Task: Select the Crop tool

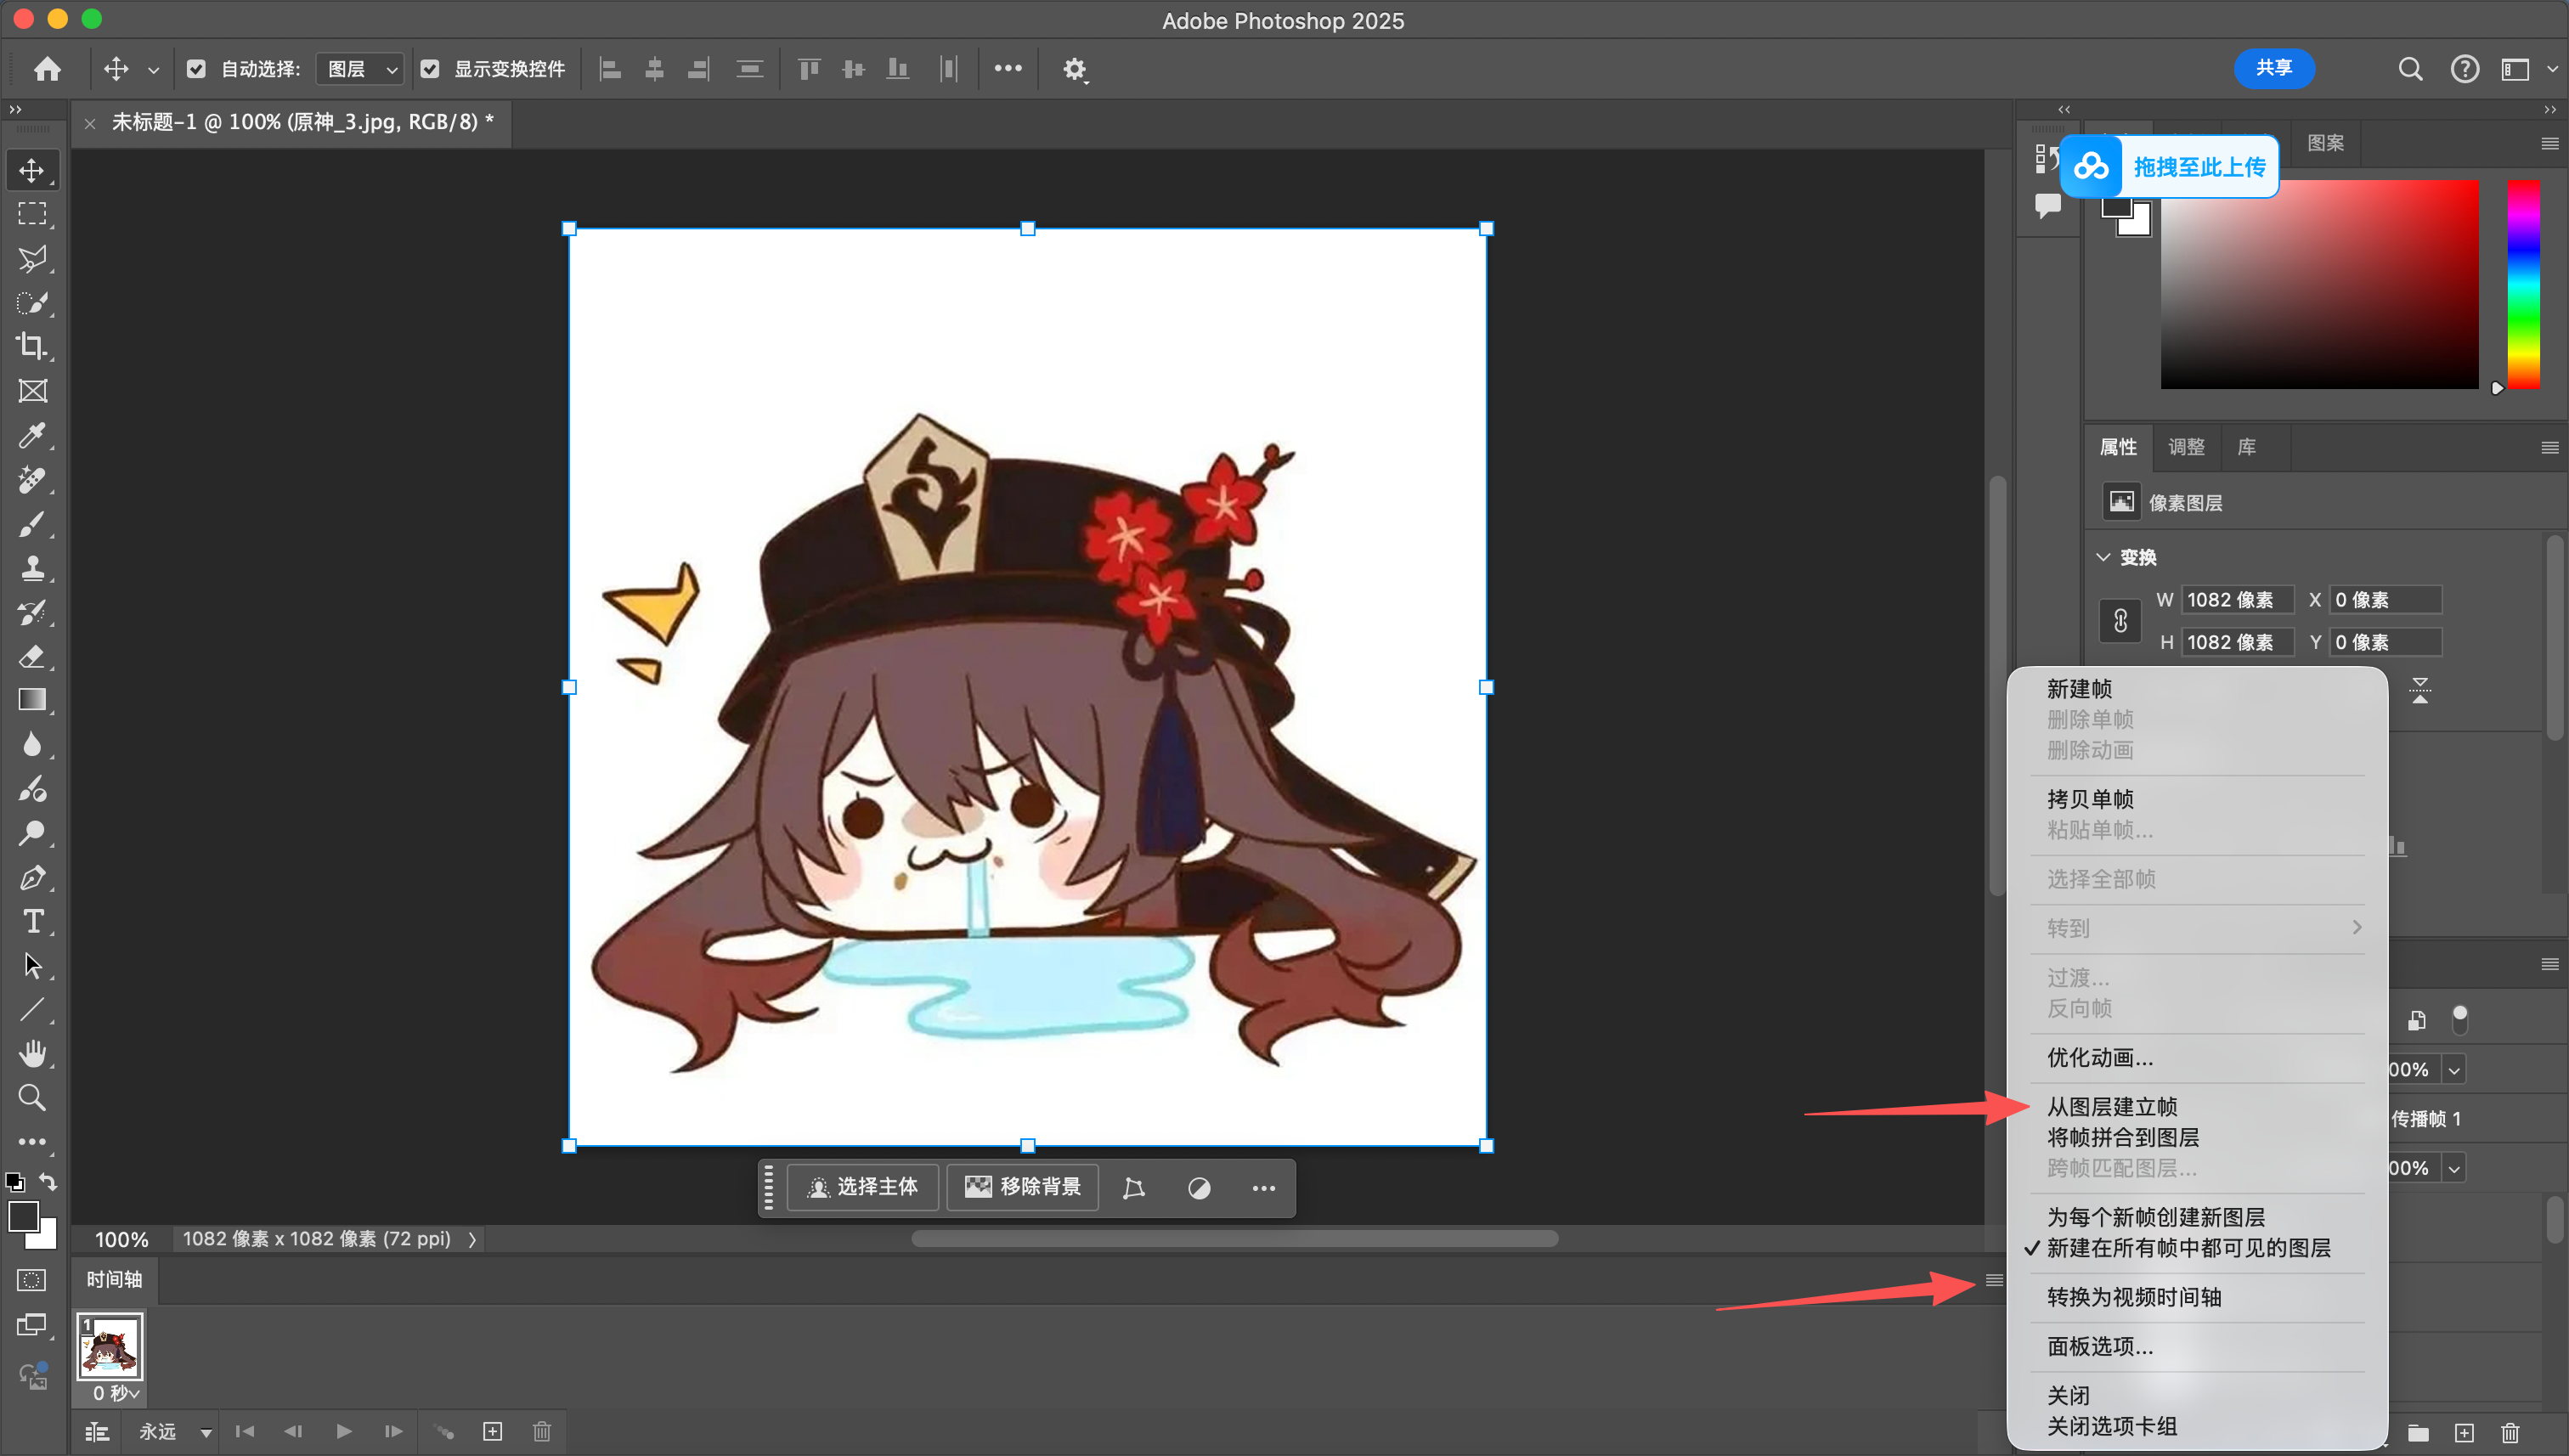Action: point(32,346)
